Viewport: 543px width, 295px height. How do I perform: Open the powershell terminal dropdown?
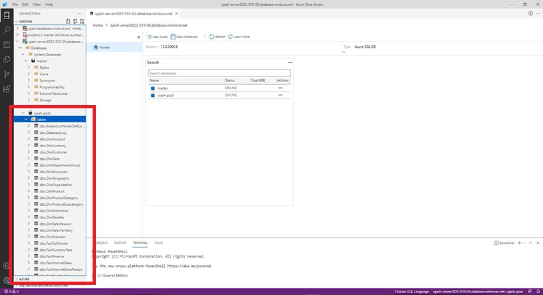[524, 243]
